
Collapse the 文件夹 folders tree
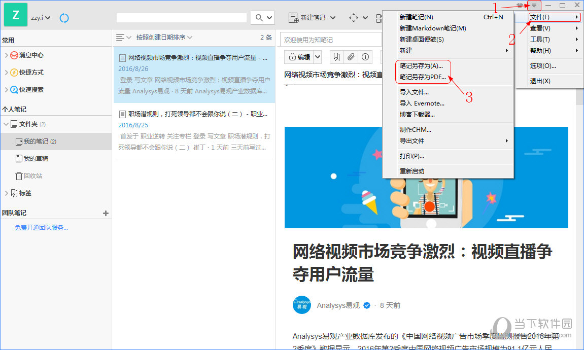pyautogui.click(x=7, y=124)
